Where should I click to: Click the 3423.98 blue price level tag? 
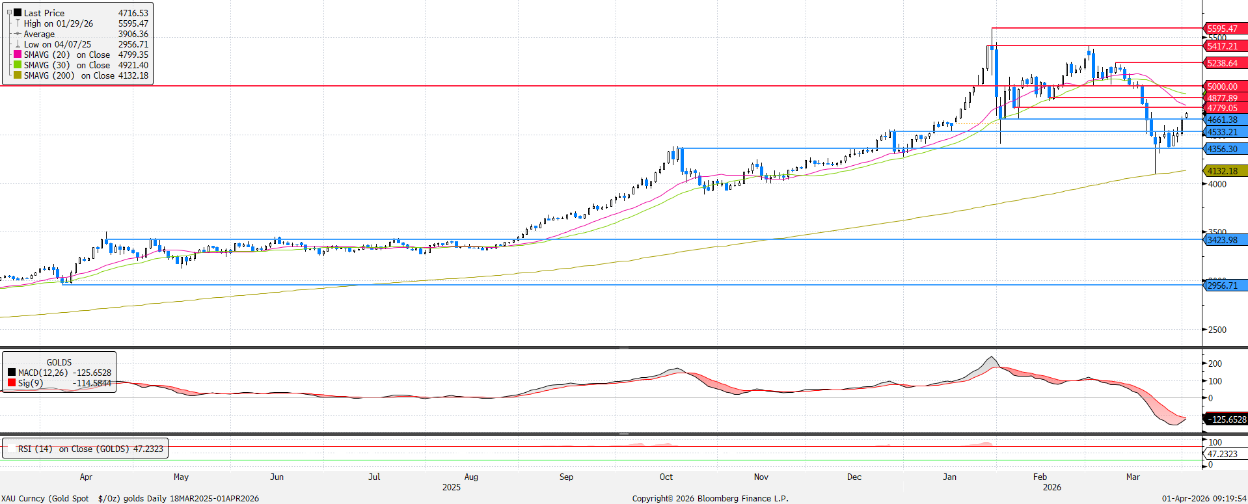(1225, 240)
